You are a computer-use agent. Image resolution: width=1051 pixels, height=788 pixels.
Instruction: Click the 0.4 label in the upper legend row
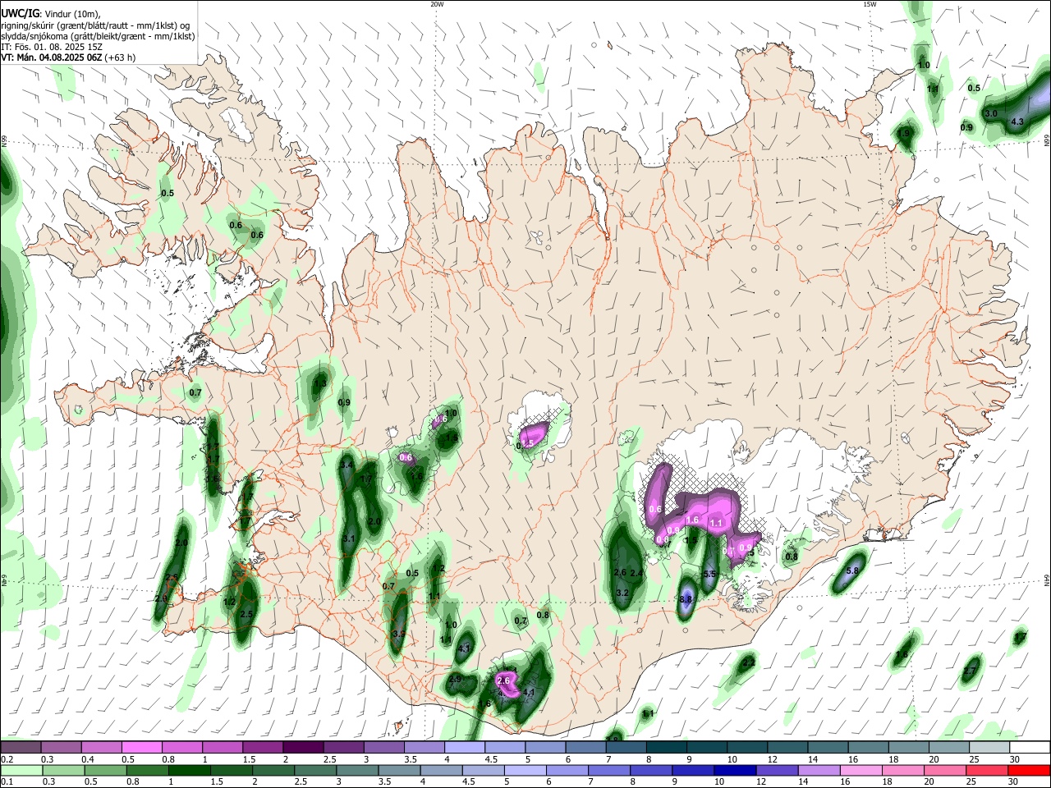click(x=88, y=759)
